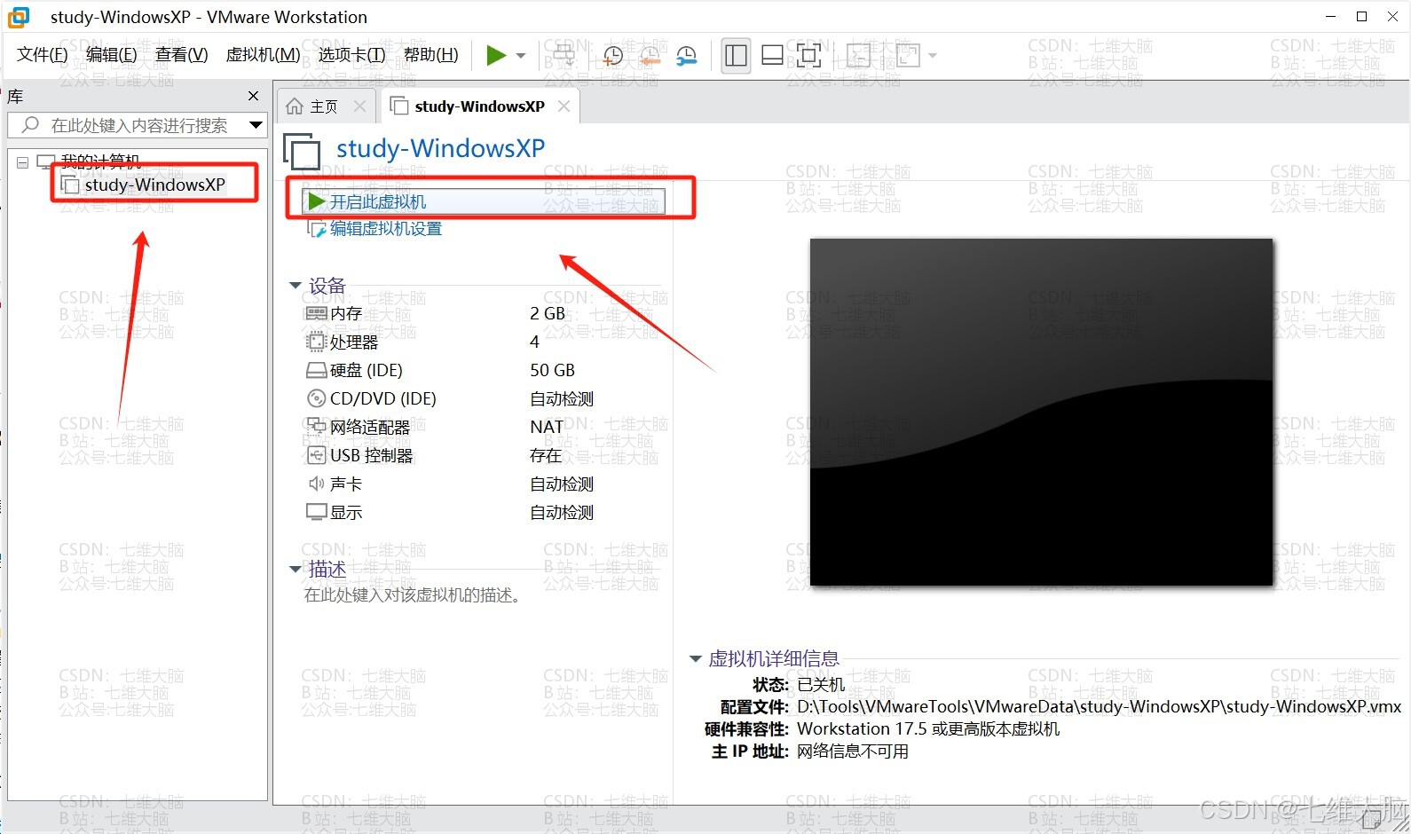This screenshot has height=834, width=1411.
Task: Click the green power-on play toolbar icon
Action: click(496, 55)
